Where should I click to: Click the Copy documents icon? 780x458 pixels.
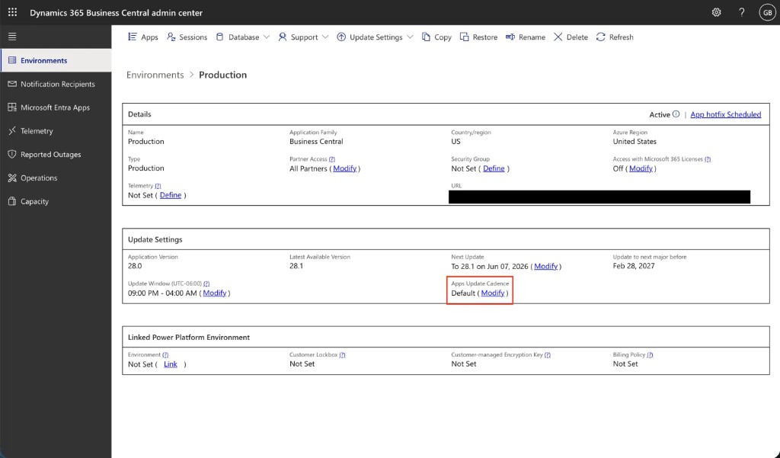tap(426, 37)
